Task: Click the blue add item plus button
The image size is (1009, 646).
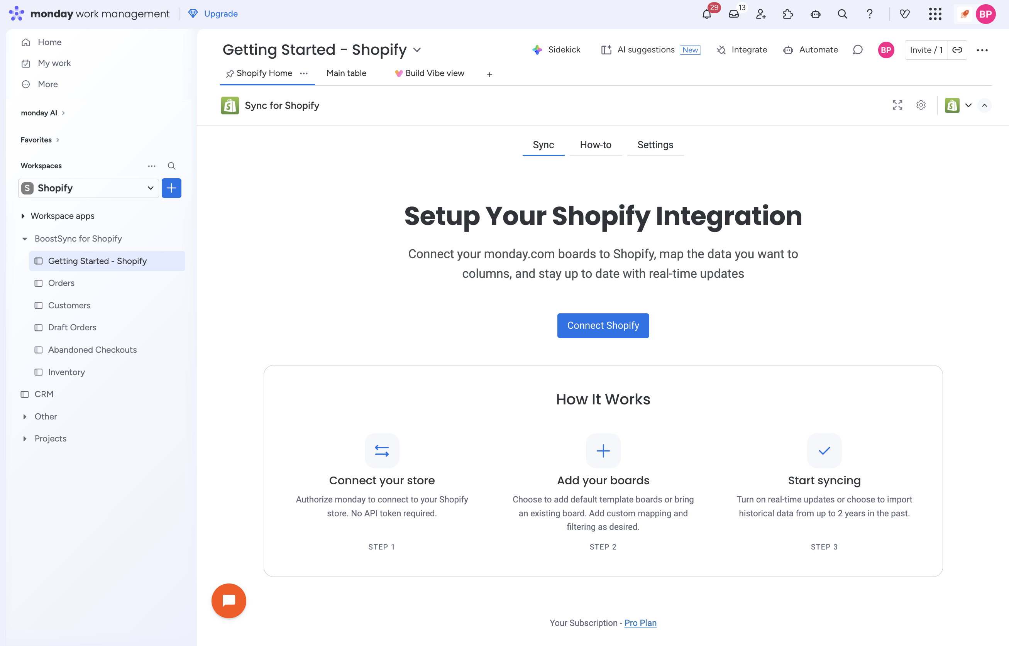Action: (x=171, y=188)
